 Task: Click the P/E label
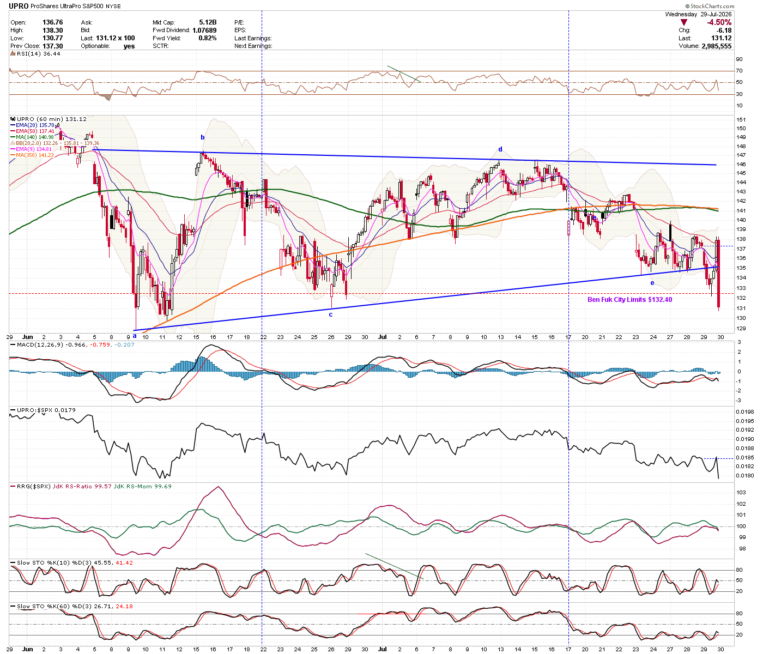coord(240,22)
